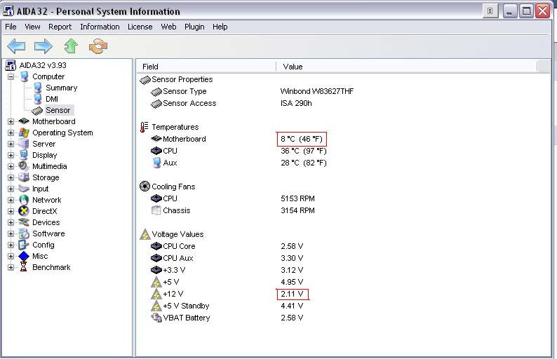Screen dimensions: 557x359
Task: Click the Devices tree icon
Action: click(x=24, y=222)
